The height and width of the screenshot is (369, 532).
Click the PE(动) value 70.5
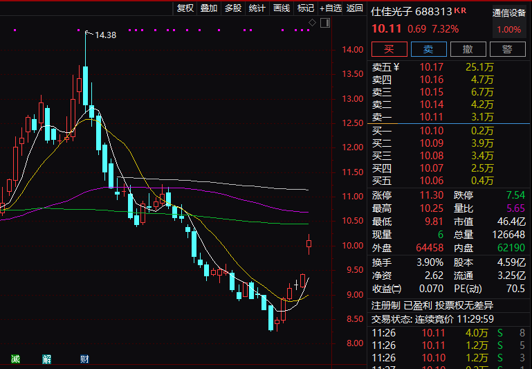(x=515, y=289)
